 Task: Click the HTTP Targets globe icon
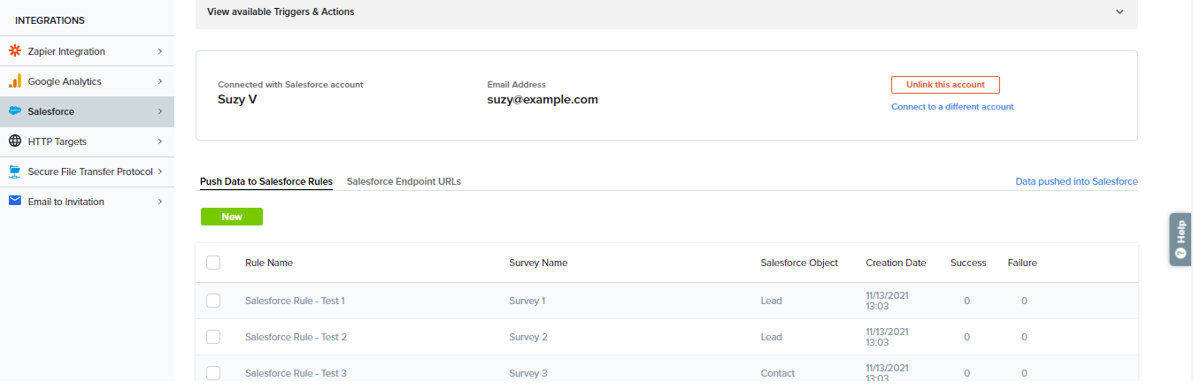click(14, 141)
